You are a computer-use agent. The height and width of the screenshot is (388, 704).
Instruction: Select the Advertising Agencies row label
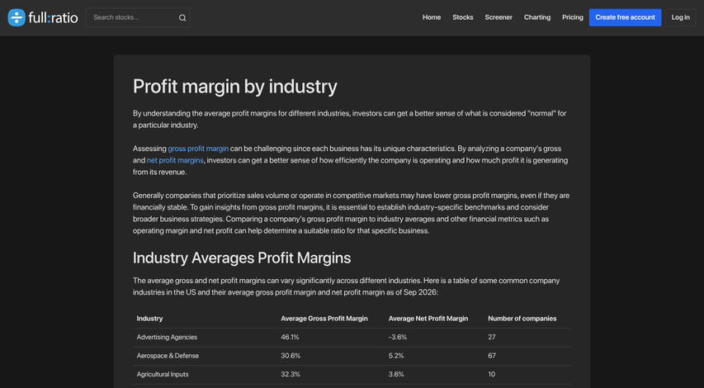pyautogui.click(x=167, y=338)
